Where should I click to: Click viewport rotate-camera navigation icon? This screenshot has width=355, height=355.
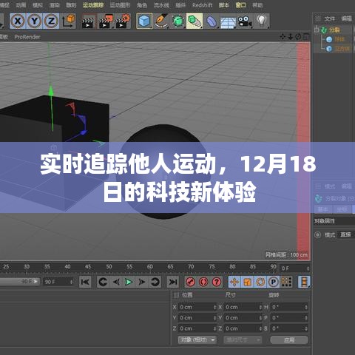298,37
